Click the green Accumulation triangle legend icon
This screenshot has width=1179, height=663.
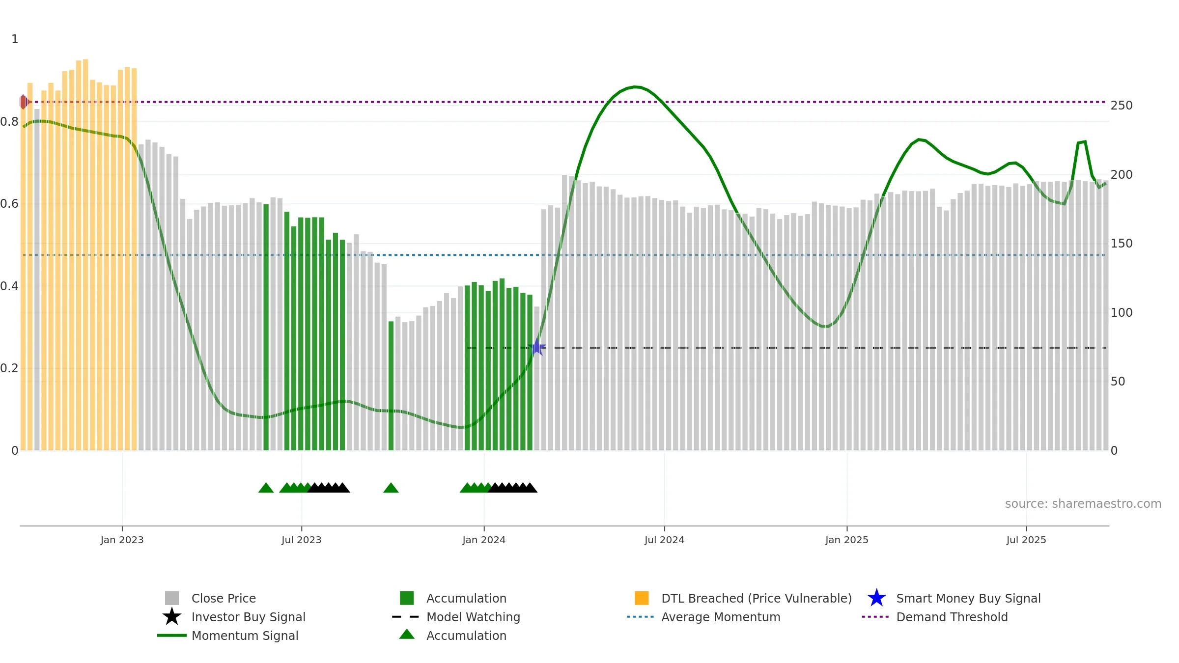tap(407, 635)
